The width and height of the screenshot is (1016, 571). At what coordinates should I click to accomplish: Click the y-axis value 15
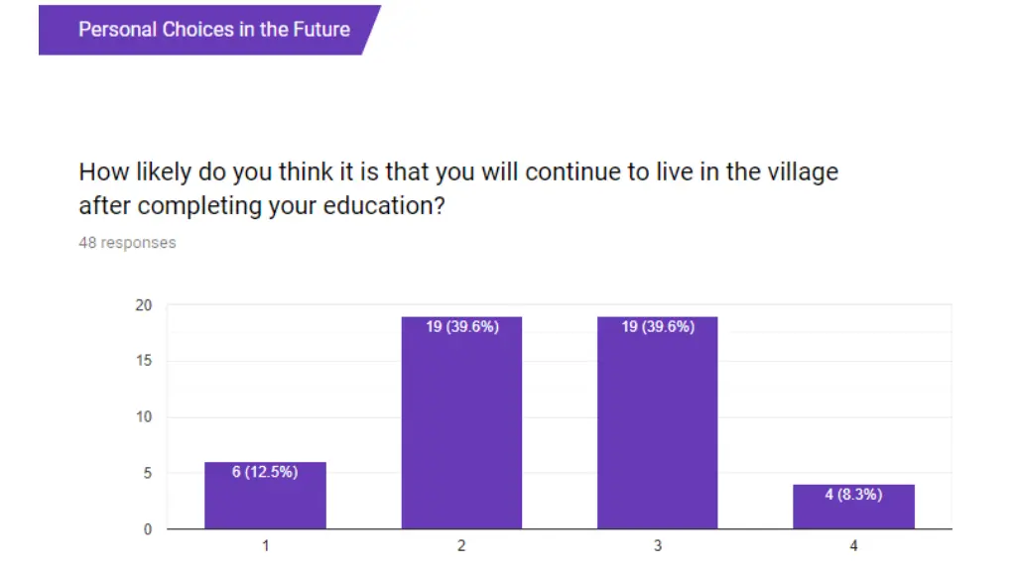pyautogui.click(x=144, y=361)
